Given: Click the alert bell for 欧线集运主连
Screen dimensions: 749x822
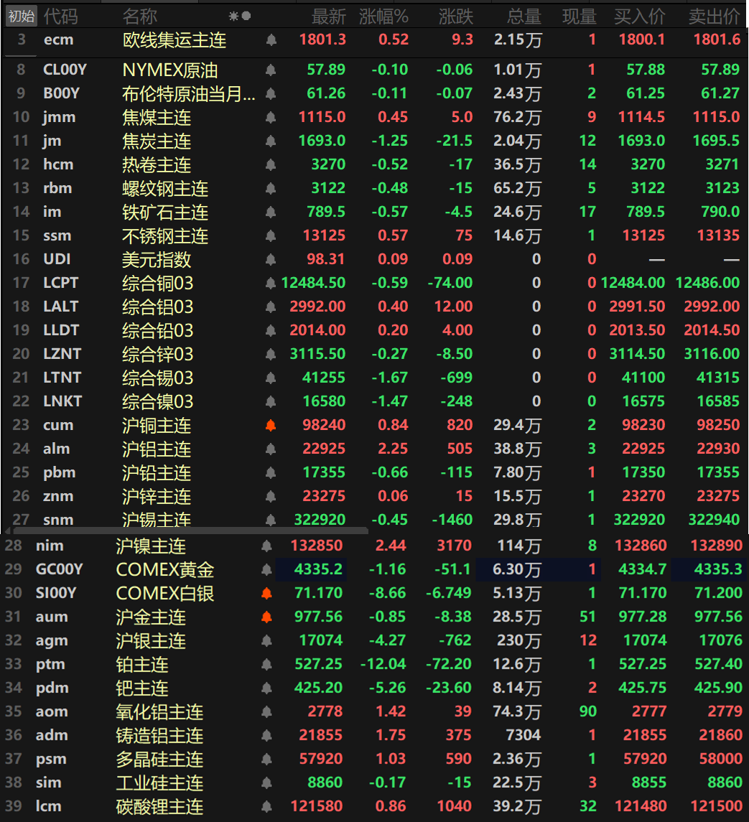Looking at the screenshot, I should click(x=271, y=40).
